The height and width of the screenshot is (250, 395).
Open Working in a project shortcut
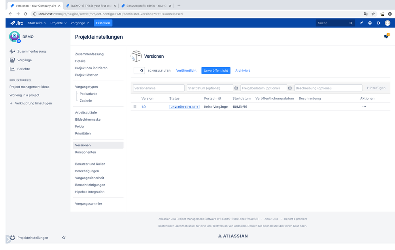pos(25,95)
